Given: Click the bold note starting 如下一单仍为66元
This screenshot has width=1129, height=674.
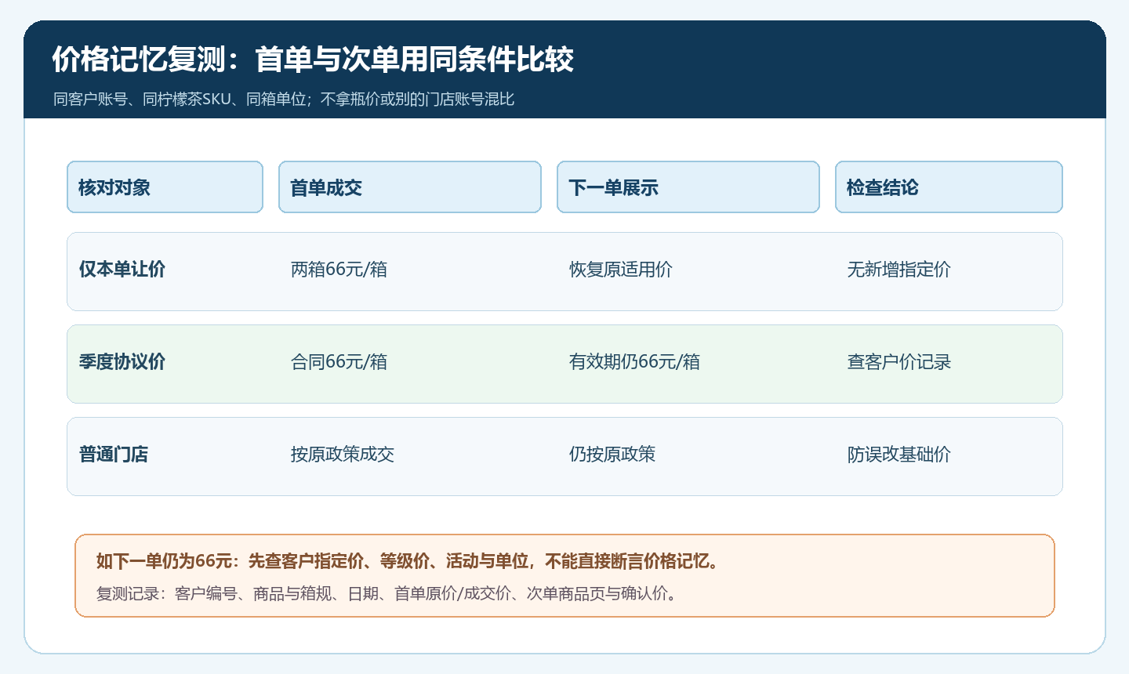Looking at the screenshot, I should tap(408, 561).
